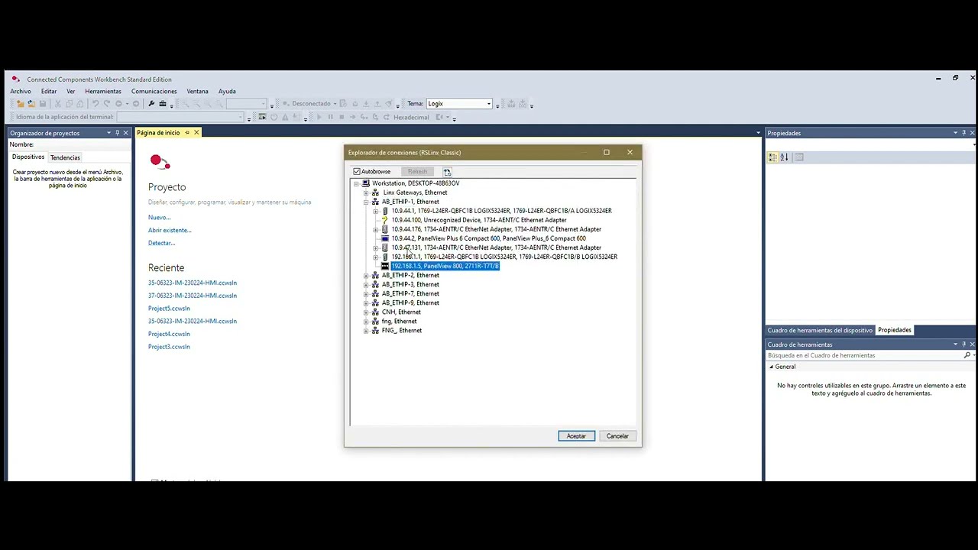The image size is (978, 550).
Task: Select the workstation computer icon
Action: [x=366, y=183]
